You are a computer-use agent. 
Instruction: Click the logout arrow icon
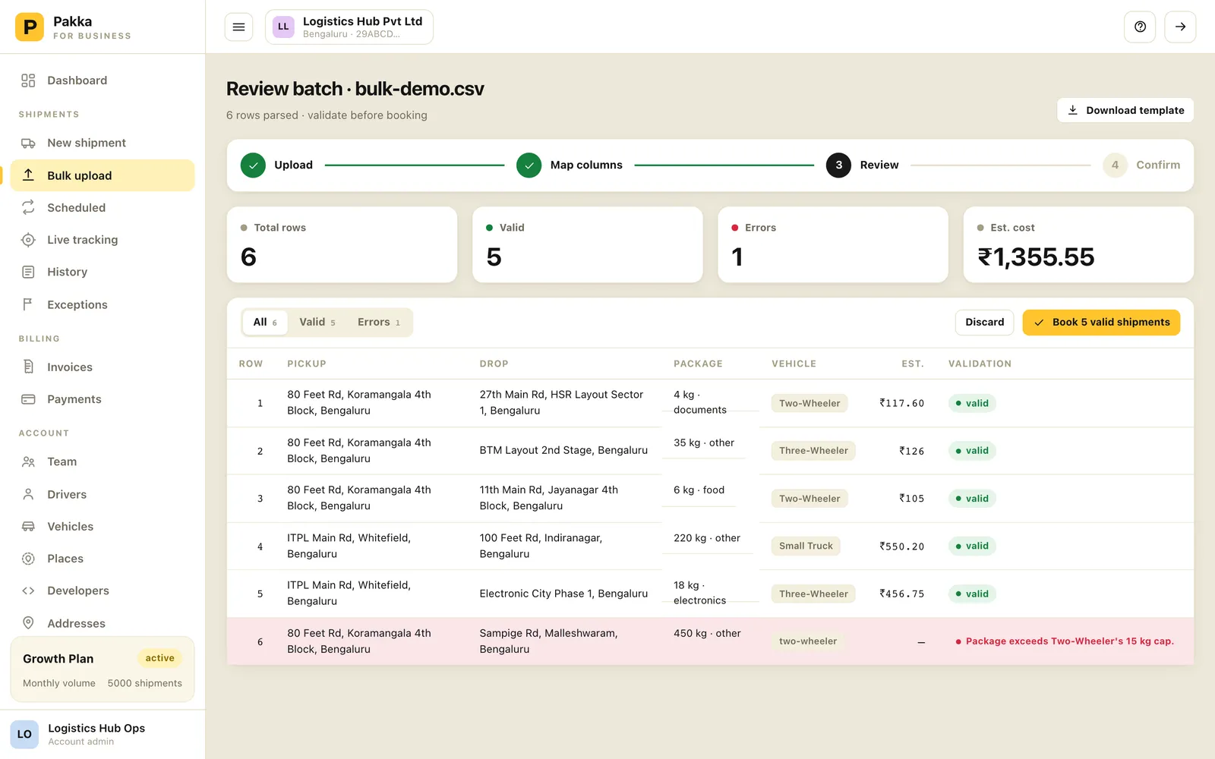pos(1180,27)
